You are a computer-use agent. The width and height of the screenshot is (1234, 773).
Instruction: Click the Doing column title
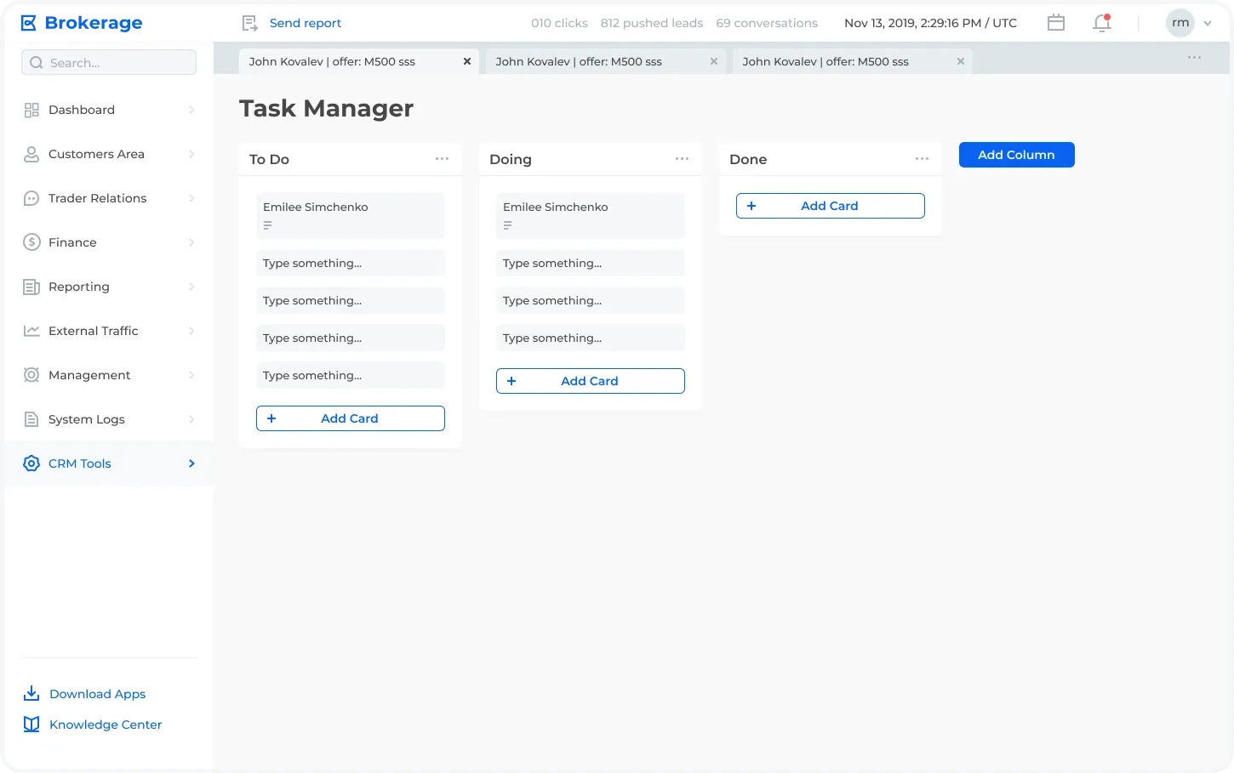coord(511,159)
